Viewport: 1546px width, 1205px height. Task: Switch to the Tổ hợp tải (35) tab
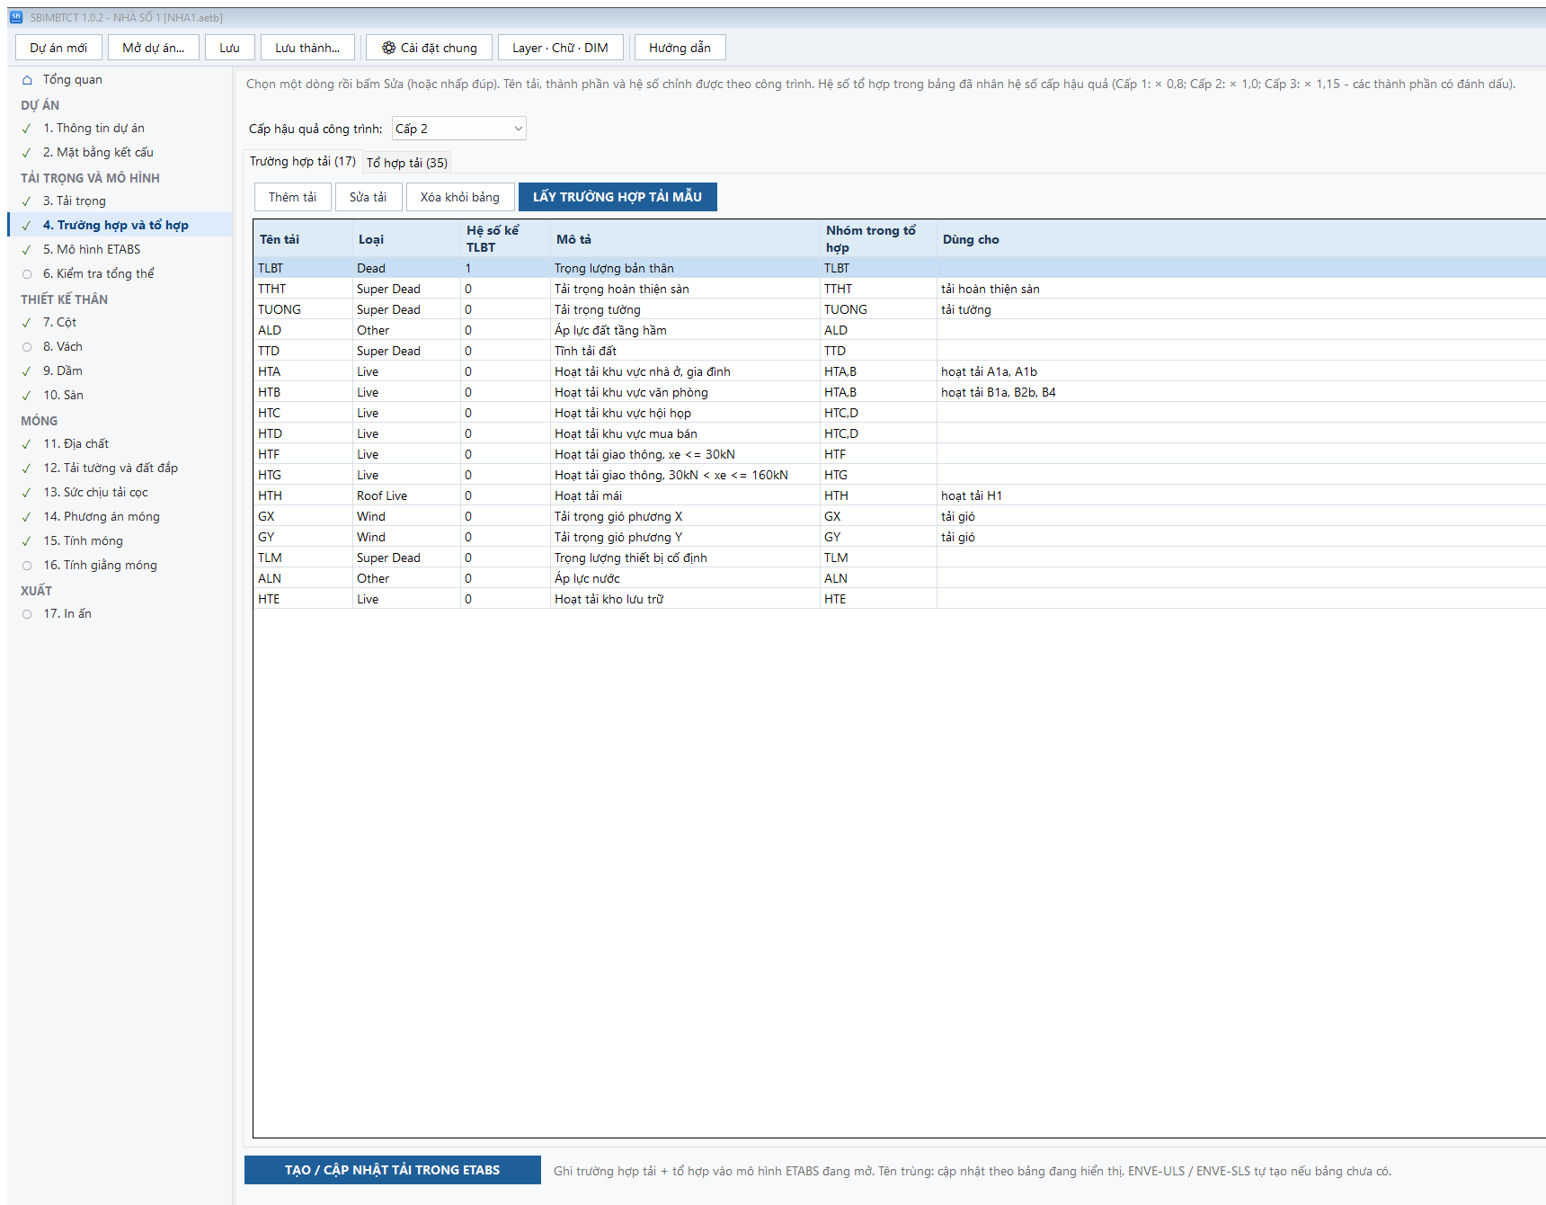coord(407,163)
